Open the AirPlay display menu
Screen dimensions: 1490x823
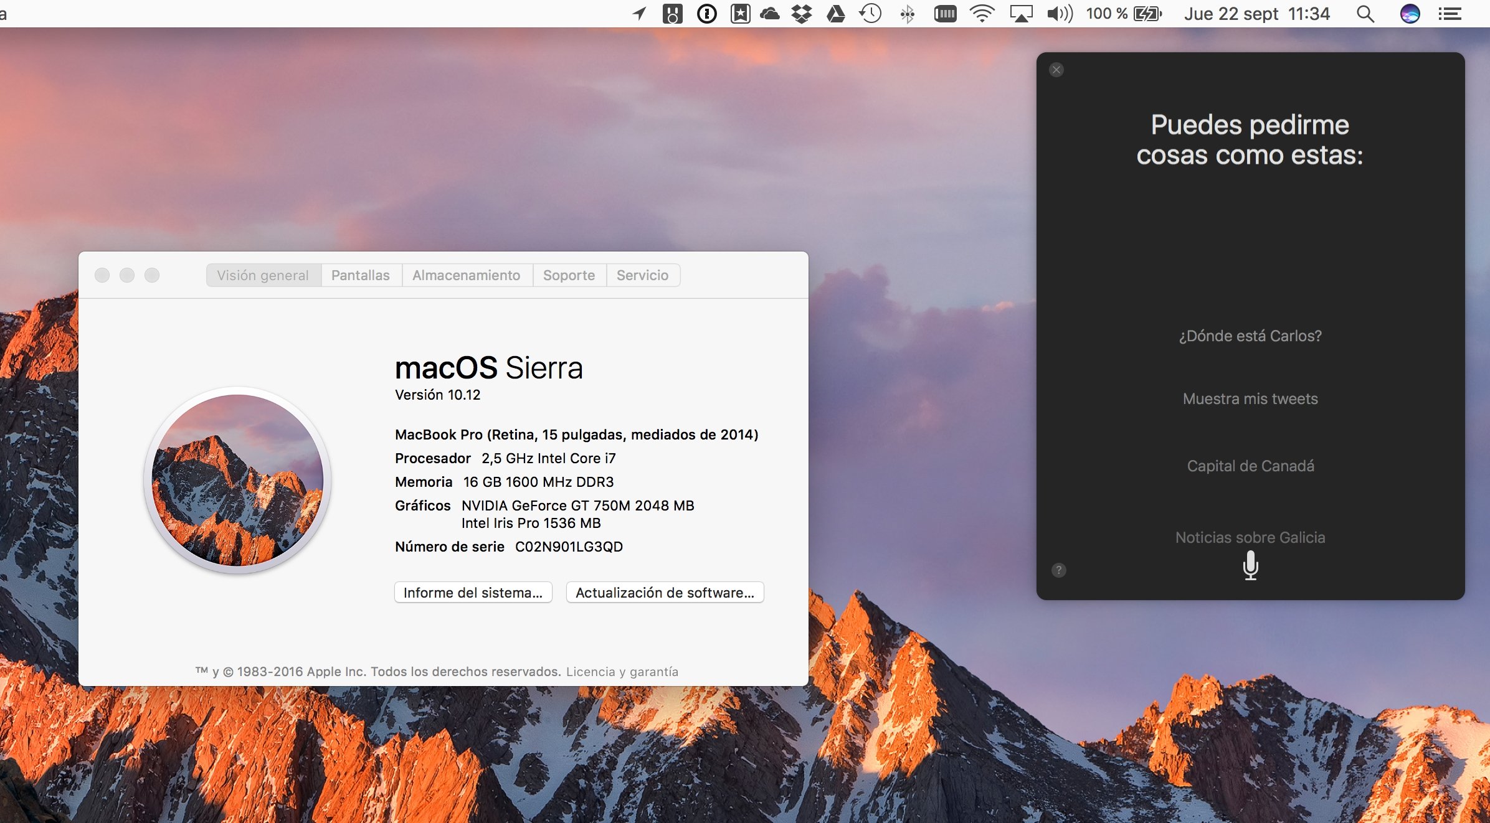click(x=1022, y=14)
